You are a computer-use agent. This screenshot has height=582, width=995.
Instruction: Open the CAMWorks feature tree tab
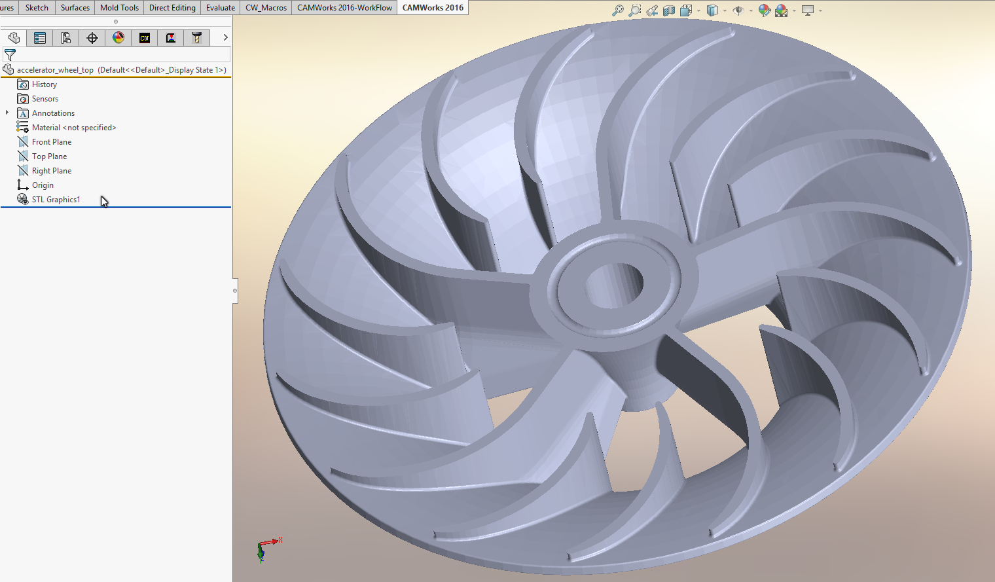[145, 38]
